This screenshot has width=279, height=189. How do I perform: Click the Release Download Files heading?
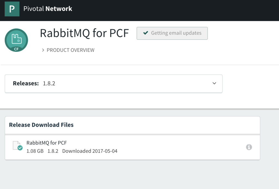click(x=41, y=125)
